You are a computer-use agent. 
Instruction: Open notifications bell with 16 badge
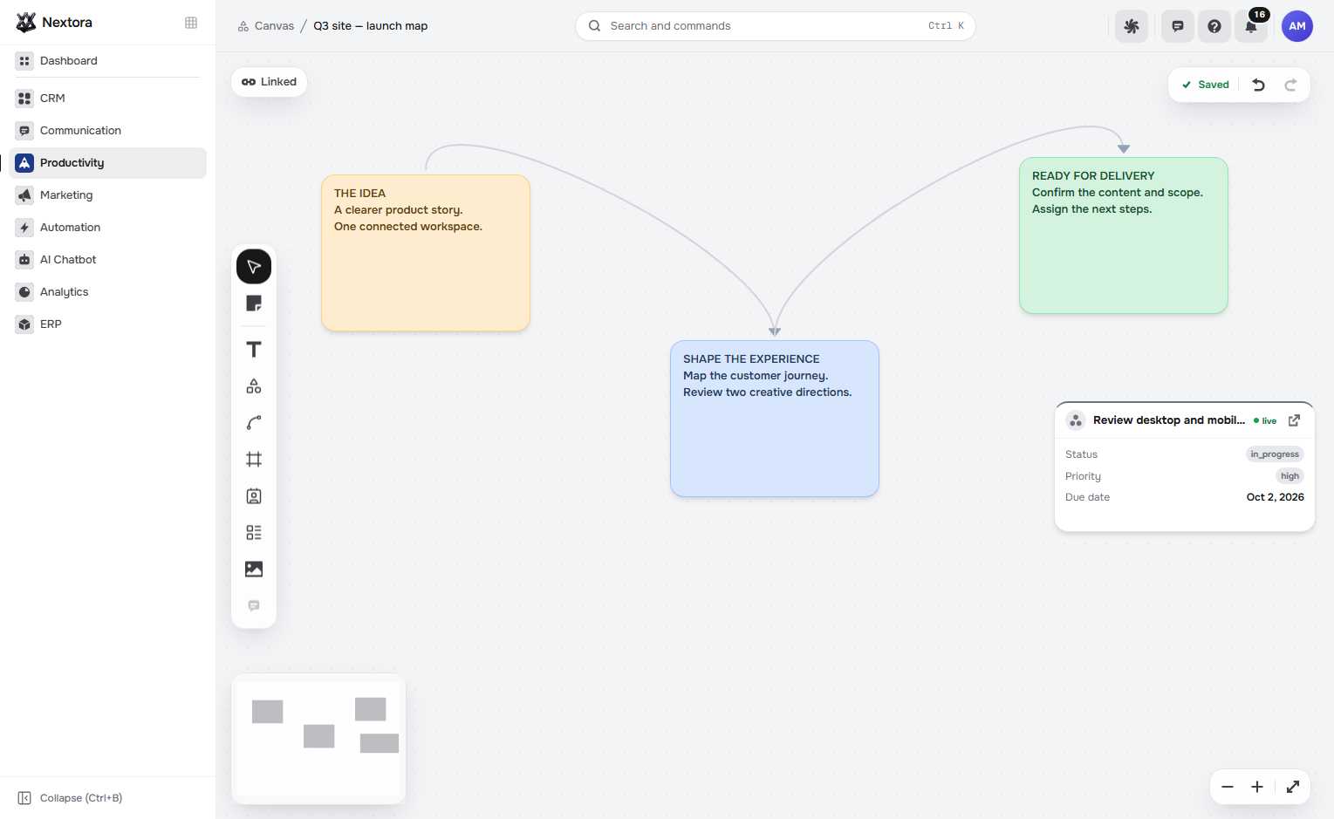pos(1251,26)
